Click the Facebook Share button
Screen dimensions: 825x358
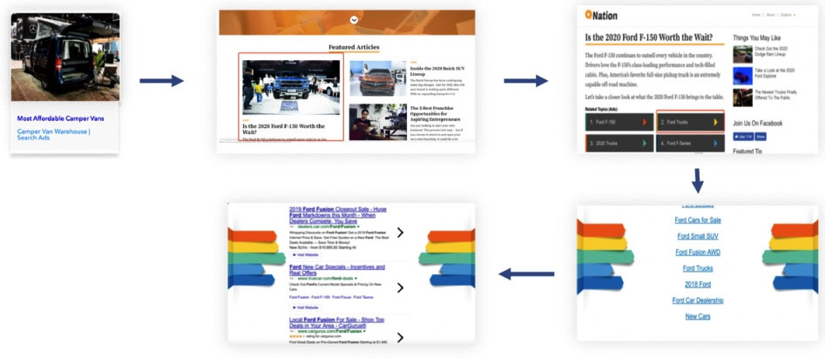(x=761, y=137)
